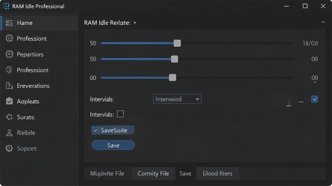Go to Pepartiors in the sidebar
Viewport: 332px width, 186px height.
coord(39,54)
